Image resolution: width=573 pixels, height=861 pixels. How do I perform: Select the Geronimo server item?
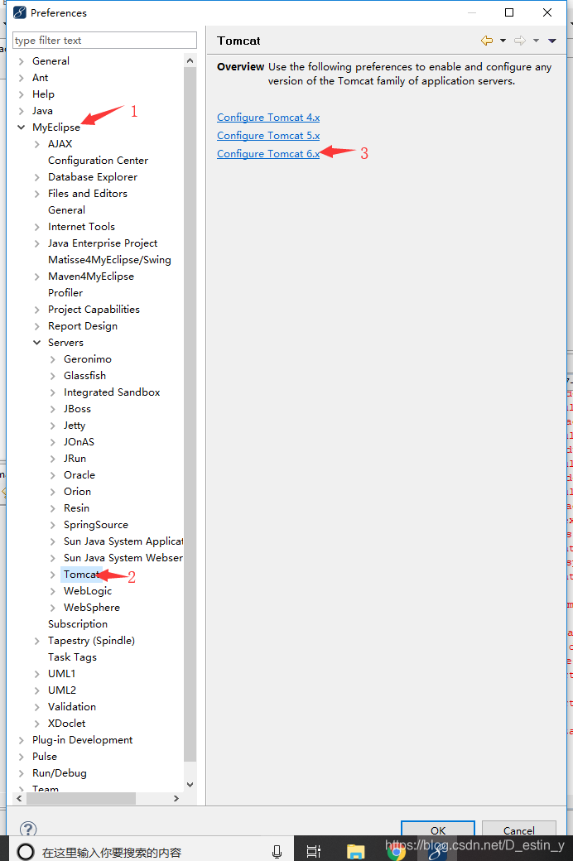pyautogui.click(x=87, y=358)
